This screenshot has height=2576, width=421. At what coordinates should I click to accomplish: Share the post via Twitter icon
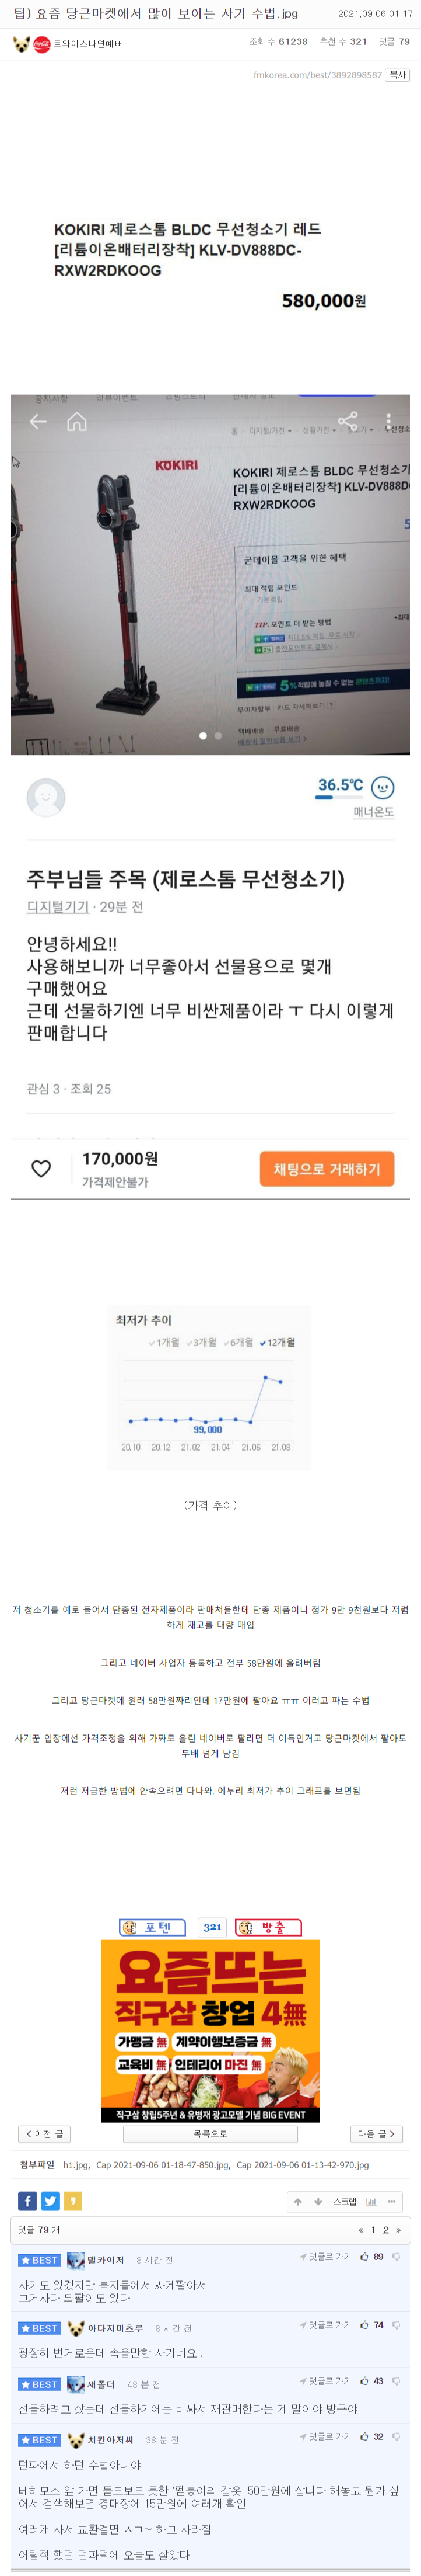[50, 2201]
